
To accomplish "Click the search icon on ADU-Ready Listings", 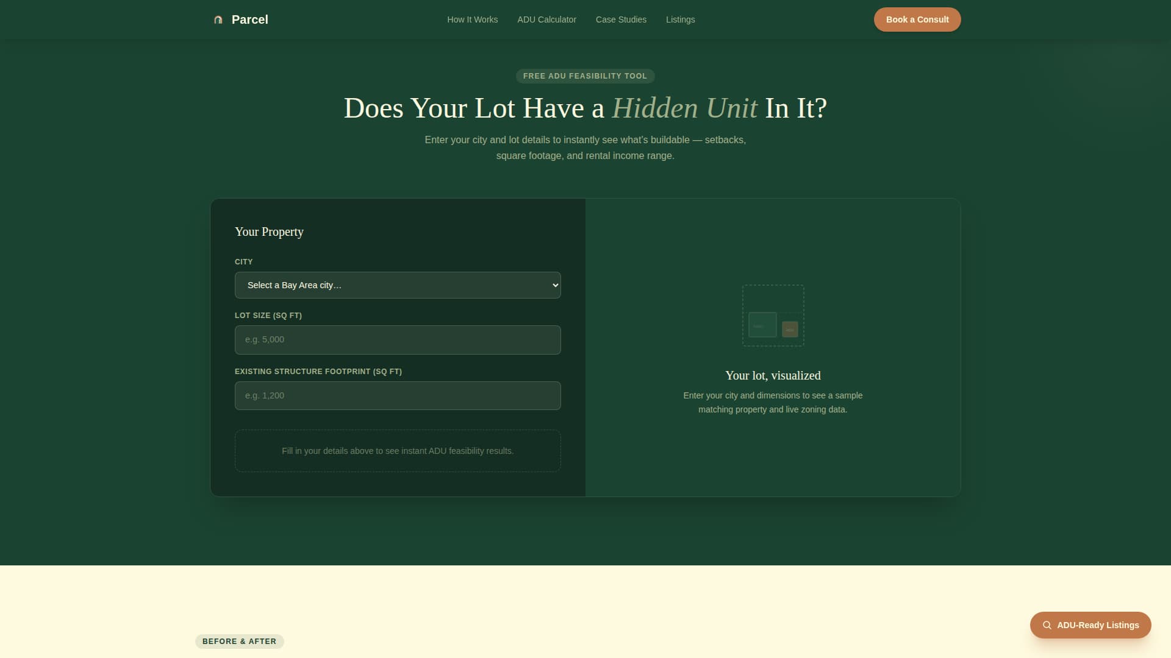I will [1047, 624].
